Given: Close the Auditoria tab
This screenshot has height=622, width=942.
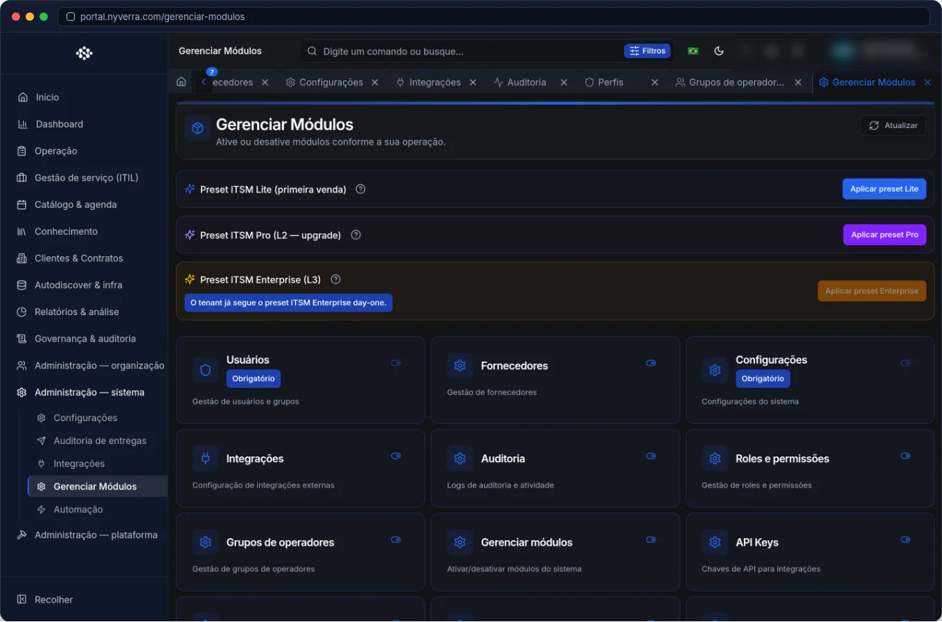Looking at the screenshot, I should click(564, 82).
